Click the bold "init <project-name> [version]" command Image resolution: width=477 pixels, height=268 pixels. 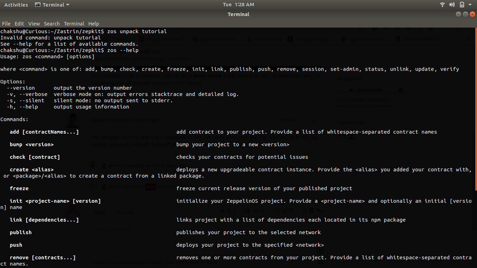click(x=55, y=201)
